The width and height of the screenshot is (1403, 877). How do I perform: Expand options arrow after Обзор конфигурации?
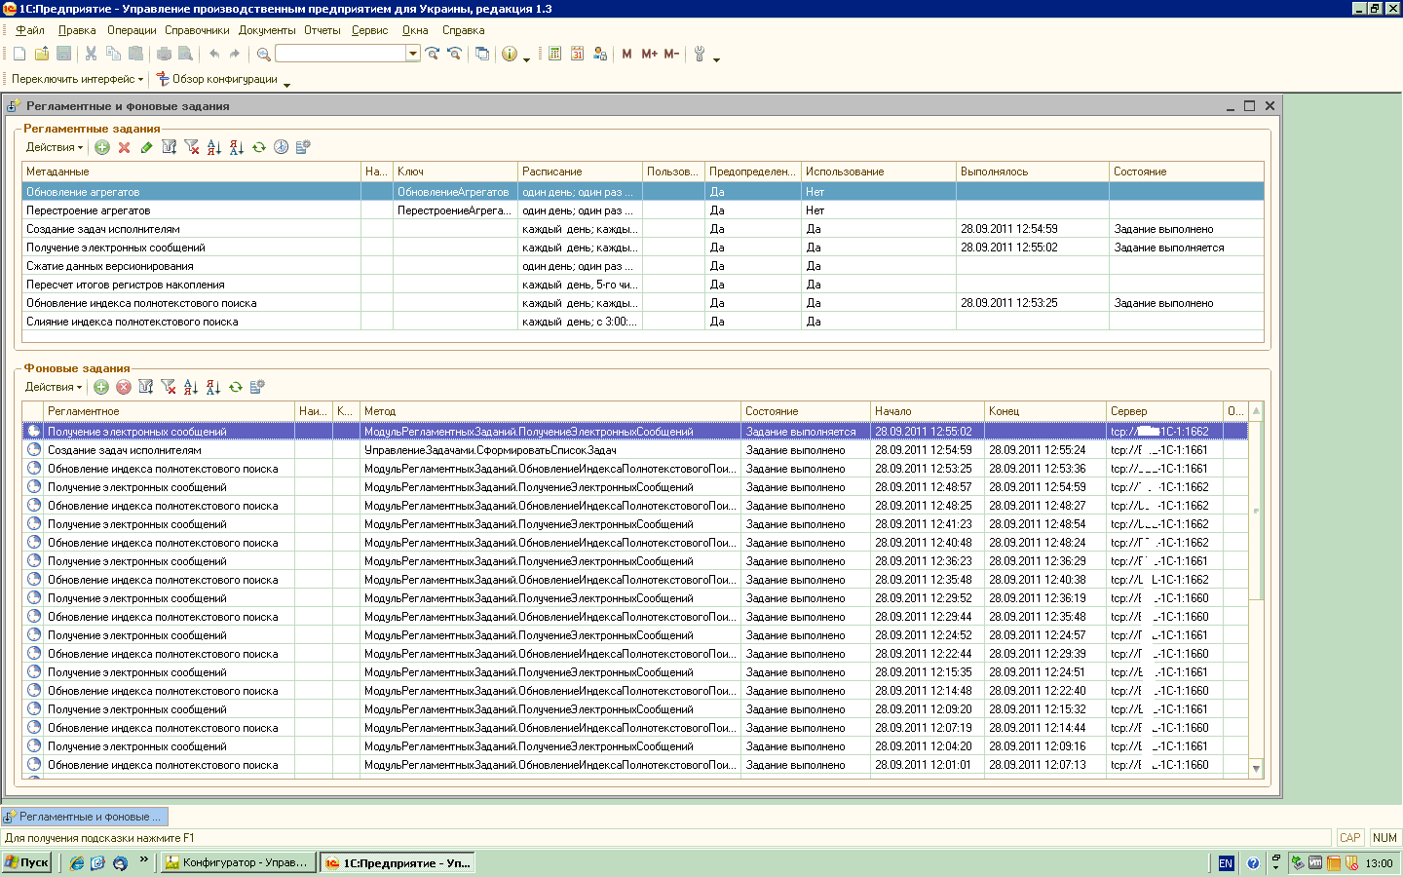pos(286,85)
